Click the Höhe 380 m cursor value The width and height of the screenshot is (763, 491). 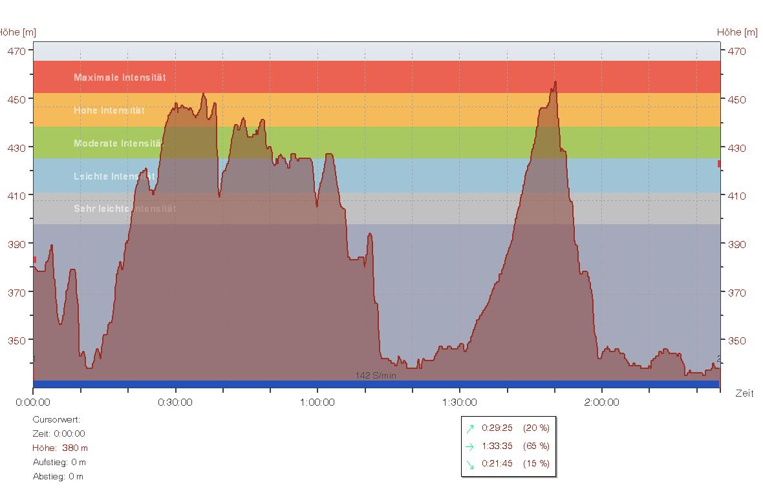click(60, 448)
